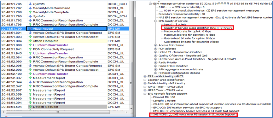Click the arrow icon on the 20:48:51.790 SysInfo row
Viewport: 273px width, 118px height.
[30, 16]
